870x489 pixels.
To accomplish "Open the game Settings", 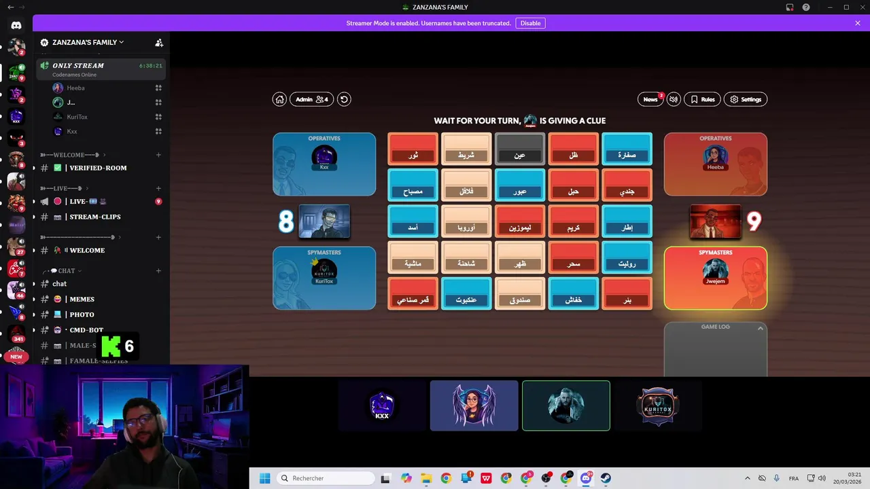I will point(746,99).
